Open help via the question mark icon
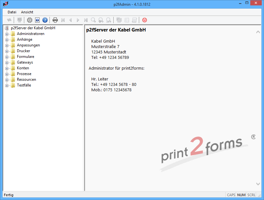 (x=45, y=20)
